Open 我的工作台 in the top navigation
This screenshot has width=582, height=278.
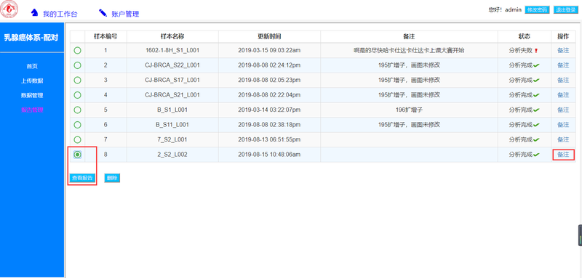(60, 14)
